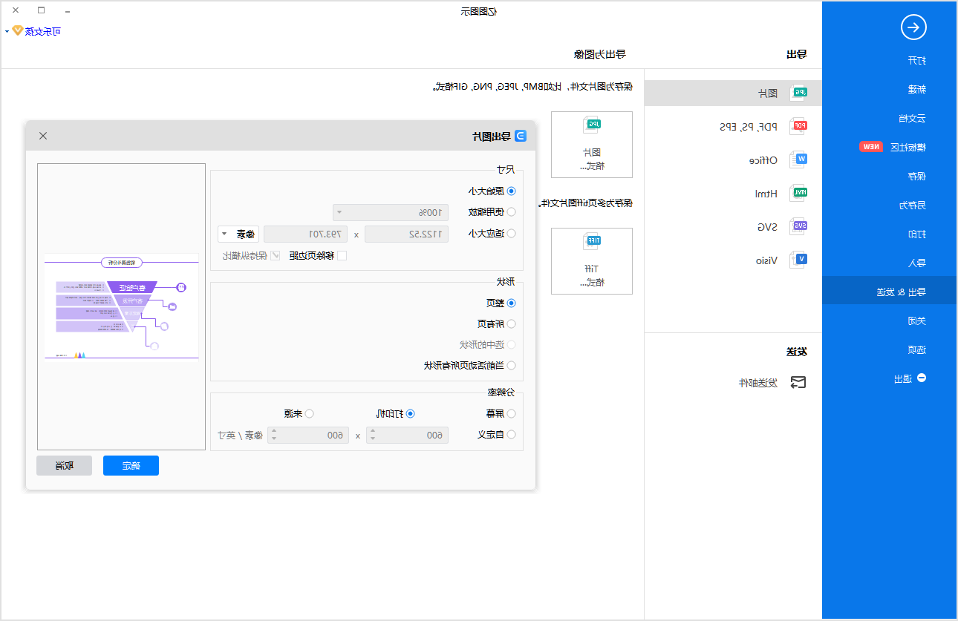The image size is (958, 621).
Task: Select the 自定义 resolution radio button
Action: click(x=511, y=435)
